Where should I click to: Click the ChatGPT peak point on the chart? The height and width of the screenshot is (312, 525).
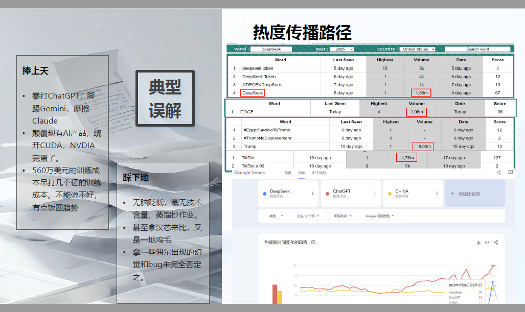(493, 266)
